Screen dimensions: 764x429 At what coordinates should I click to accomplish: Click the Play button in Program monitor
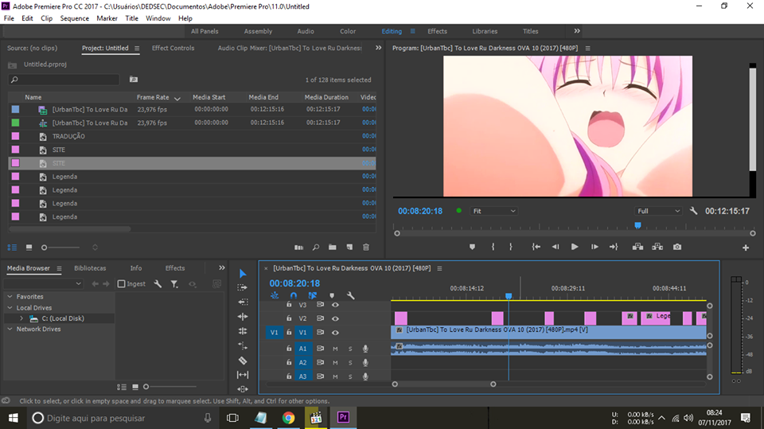click(x=575, y=248)
